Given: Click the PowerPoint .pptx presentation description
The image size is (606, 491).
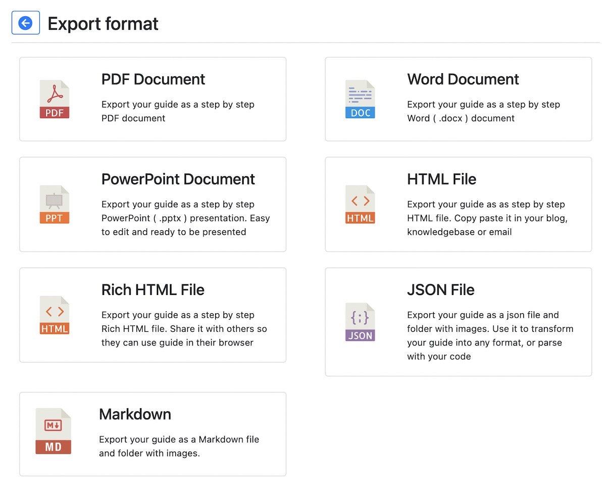Looking at the screenshot, I should (x=185, y=218).
